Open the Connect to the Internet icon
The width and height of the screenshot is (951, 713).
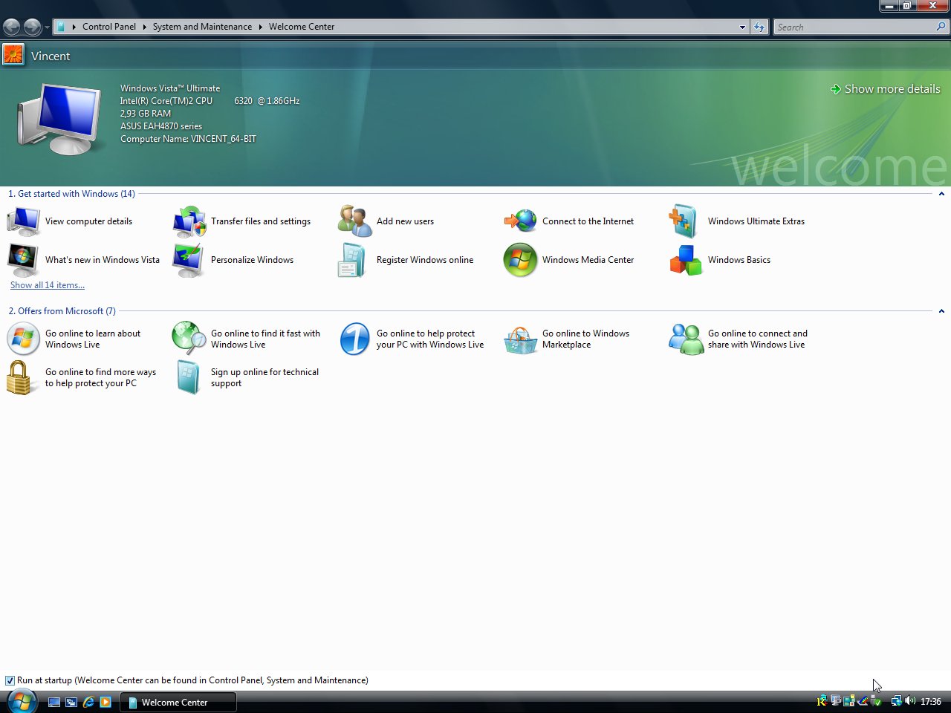click(520, 221)
